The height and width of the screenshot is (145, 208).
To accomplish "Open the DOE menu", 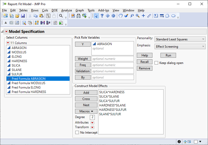I will coord(55,10).
